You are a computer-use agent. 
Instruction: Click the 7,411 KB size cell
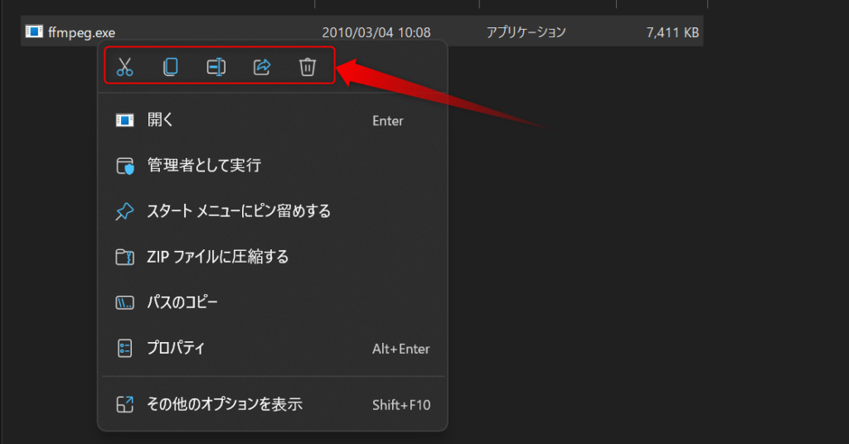point(672,32)
